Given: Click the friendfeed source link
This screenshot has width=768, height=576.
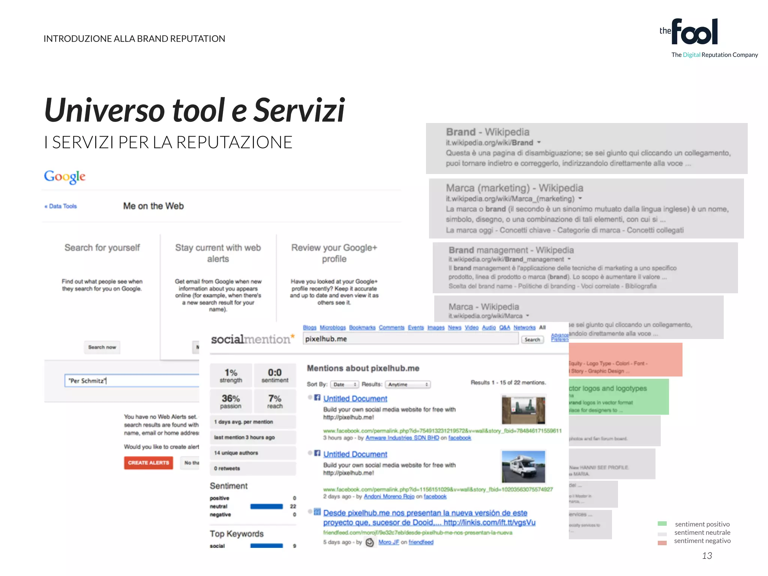Looking at the screenshot, I should click(421, 542).
